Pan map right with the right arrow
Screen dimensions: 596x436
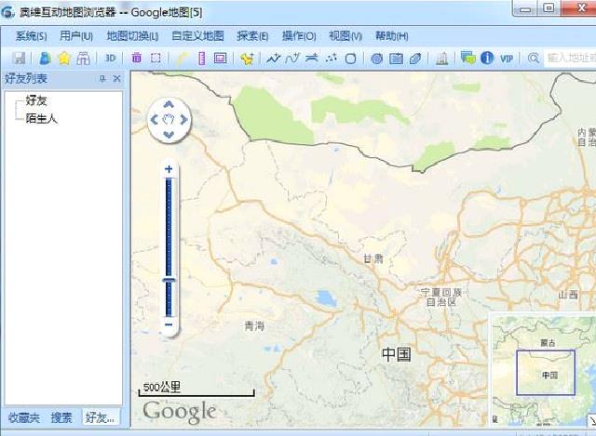point(184,120)
